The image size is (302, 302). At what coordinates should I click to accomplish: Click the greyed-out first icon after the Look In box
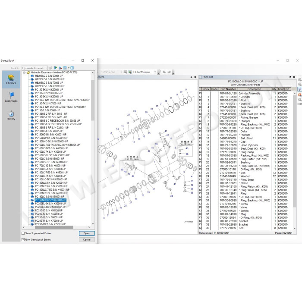[x=50, y=68]
